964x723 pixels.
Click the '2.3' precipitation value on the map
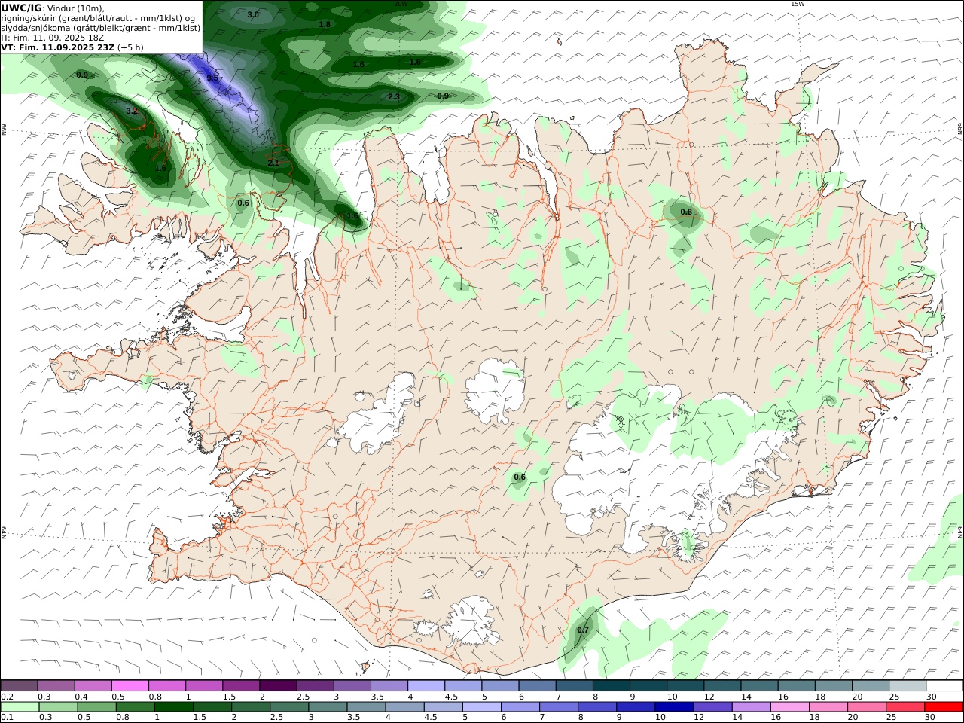394,96
